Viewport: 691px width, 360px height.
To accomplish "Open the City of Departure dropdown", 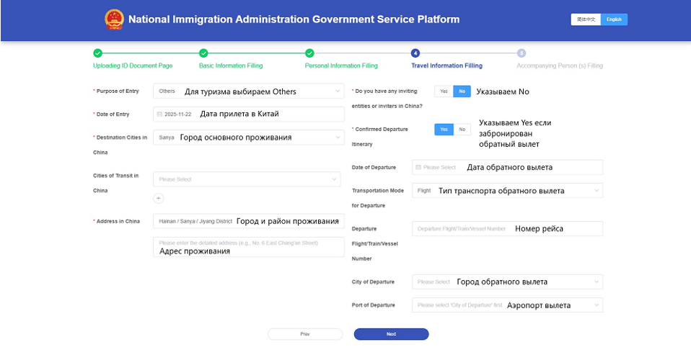I will tap(507, 282).
